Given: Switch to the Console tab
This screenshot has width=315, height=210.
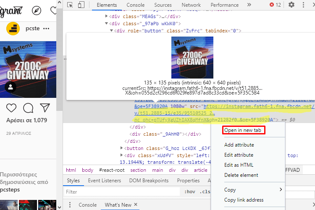Looking at the screenshot, I should (x=135, y=5).
